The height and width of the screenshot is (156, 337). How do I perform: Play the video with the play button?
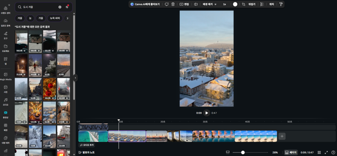pos(207,113)
